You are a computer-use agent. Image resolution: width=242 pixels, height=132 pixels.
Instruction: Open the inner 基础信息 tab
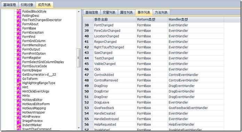[x=92, y=13]
